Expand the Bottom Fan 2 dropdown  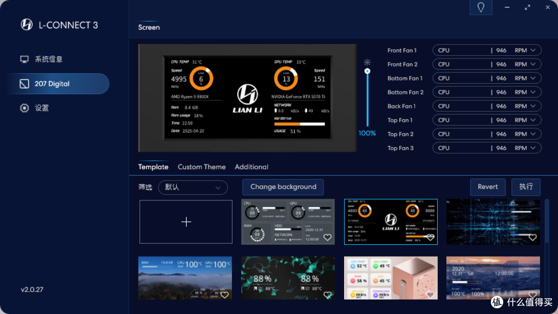[487, 92]
